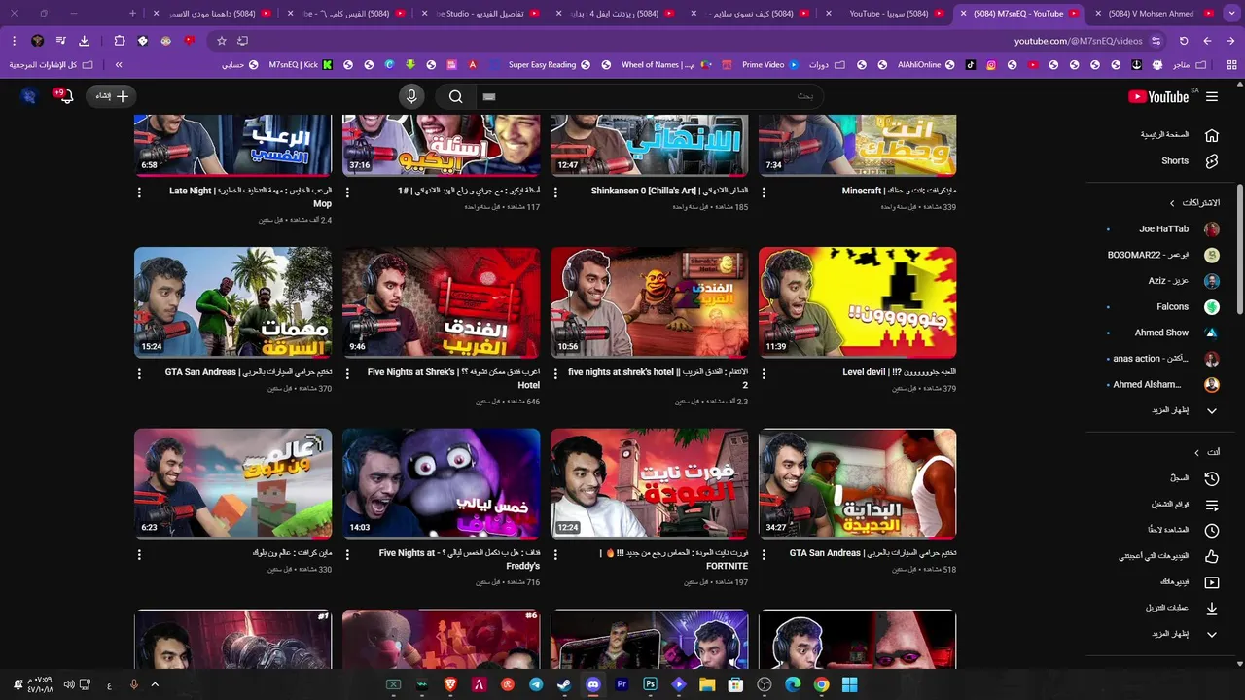Open Downloads in the sidebar

coord(1212,609)
